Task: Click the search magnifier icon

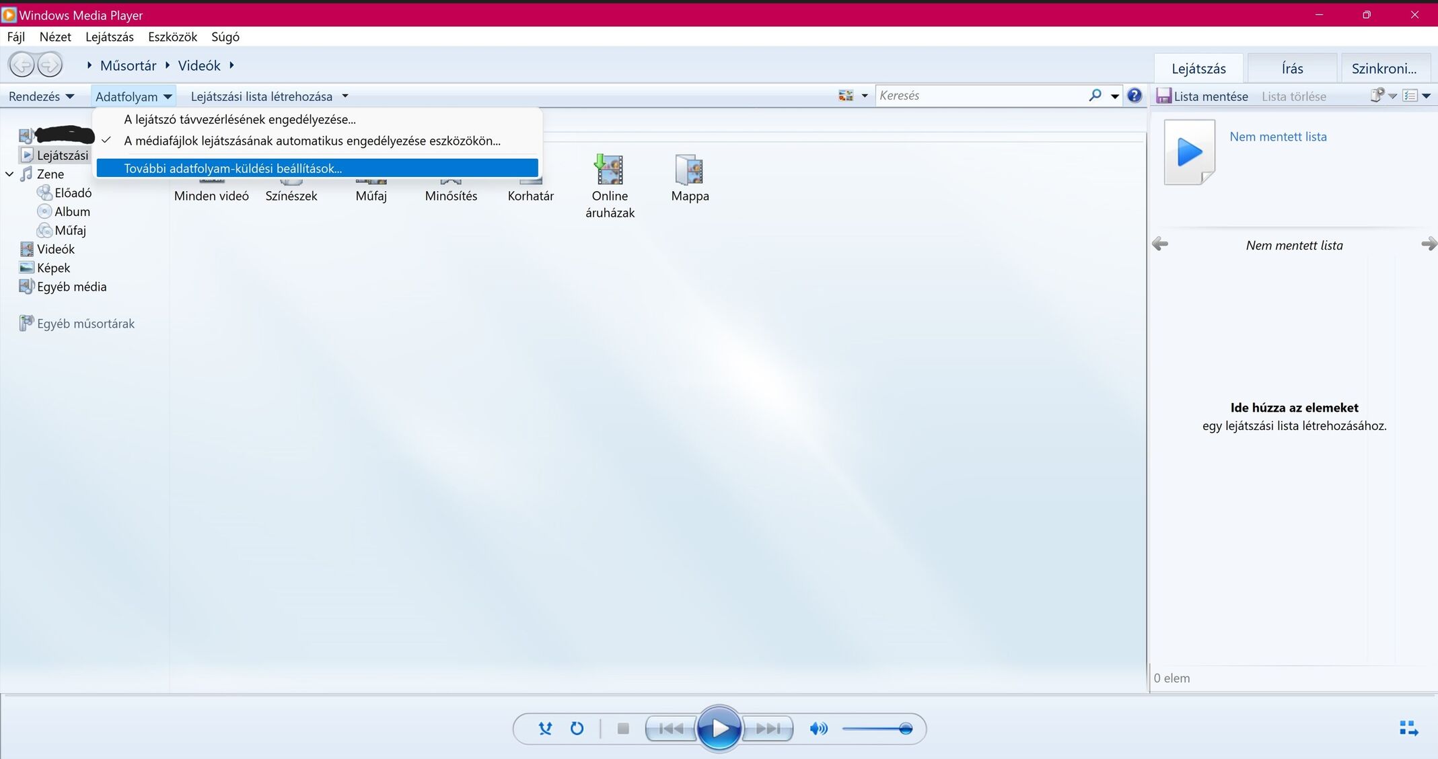Action: coord(1095,96)
